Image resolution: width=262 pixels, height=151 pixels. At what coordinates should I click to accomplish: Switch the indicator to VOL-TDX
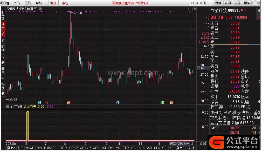point(123,148)
